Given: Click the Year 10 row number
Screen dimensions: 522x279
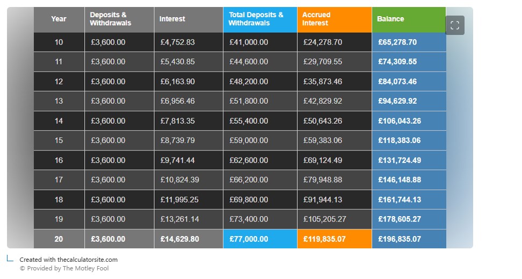Looking at the screenshot, I should click(x=59, y=42).
